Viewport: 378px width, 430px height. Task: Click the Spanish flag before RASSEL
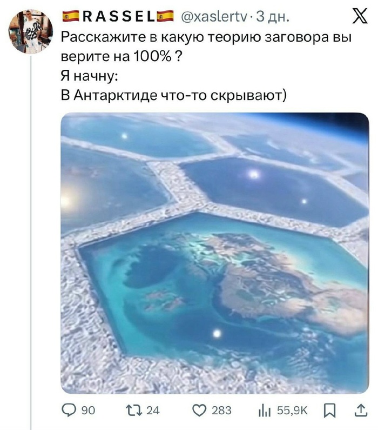pyautogui.click(x=71, y=16)
